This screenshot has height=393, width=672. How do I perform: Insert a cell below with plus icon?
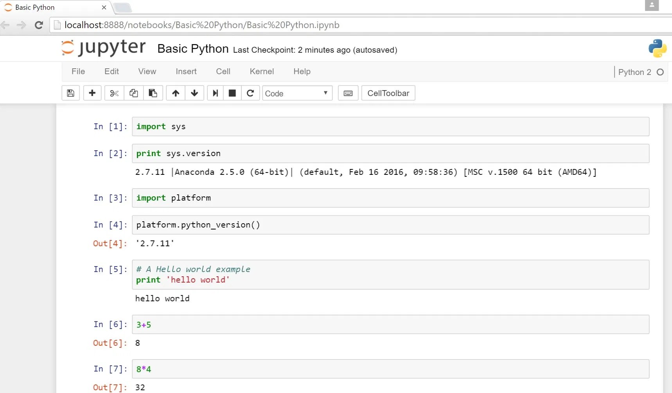click(92, 93)
